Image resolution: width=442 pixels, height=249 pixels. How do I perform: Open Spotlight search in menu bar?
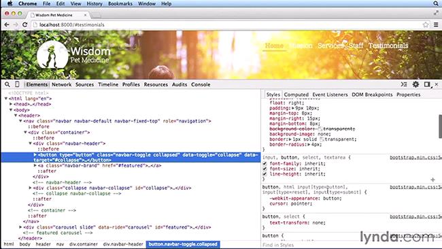[x=436, y=3]
